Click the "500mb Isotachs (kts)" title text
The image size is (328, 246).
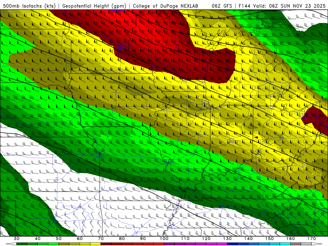click(29, 6)
